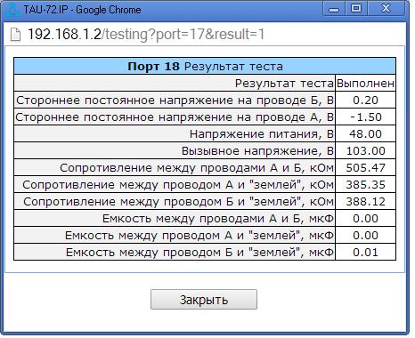Minimize the TAU-72.IP window
Image resolution: width=415 pixels, height=338 pixels.
334,9
